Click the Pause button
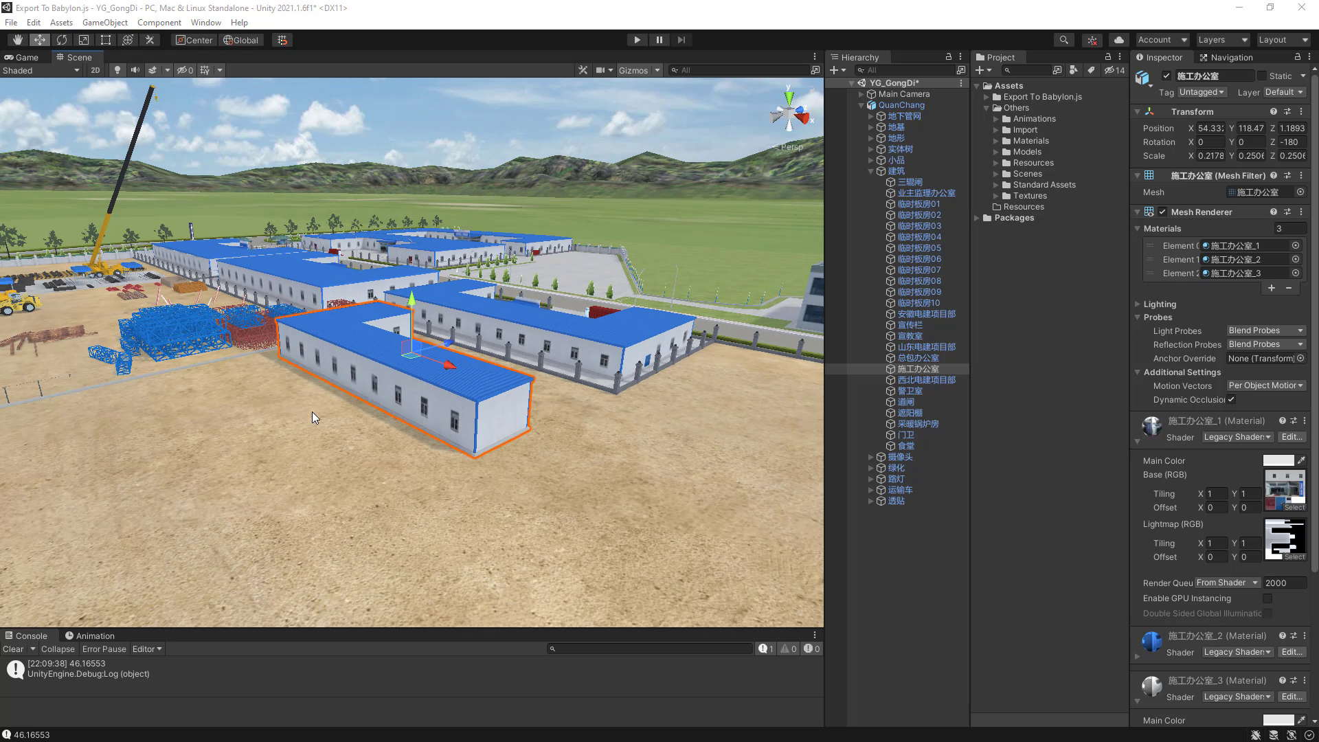The width and height of the screenshot is (1319, 742). 659,40
